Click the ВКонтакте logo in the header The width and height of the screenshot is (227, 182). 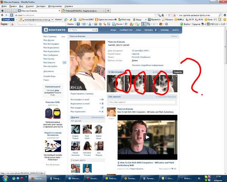(55, 30)
